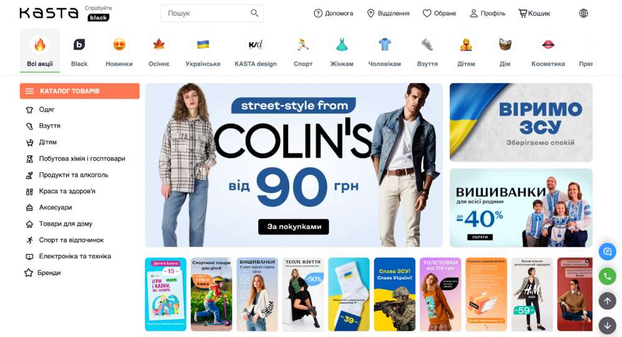Viewport: 622px width, 337px height.
Task: Click the search magnifier icon
Action: point(254,13)
